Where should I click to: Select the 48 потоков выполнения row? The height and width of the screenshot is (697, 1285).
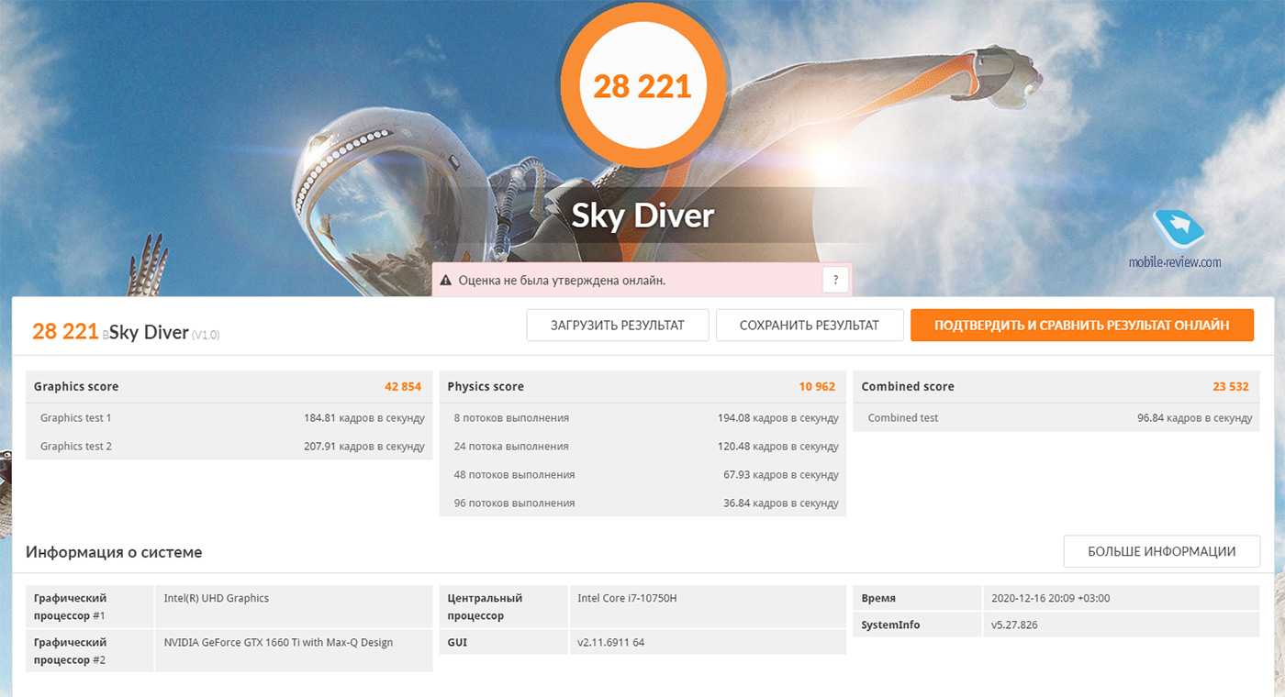coord(642,474)
